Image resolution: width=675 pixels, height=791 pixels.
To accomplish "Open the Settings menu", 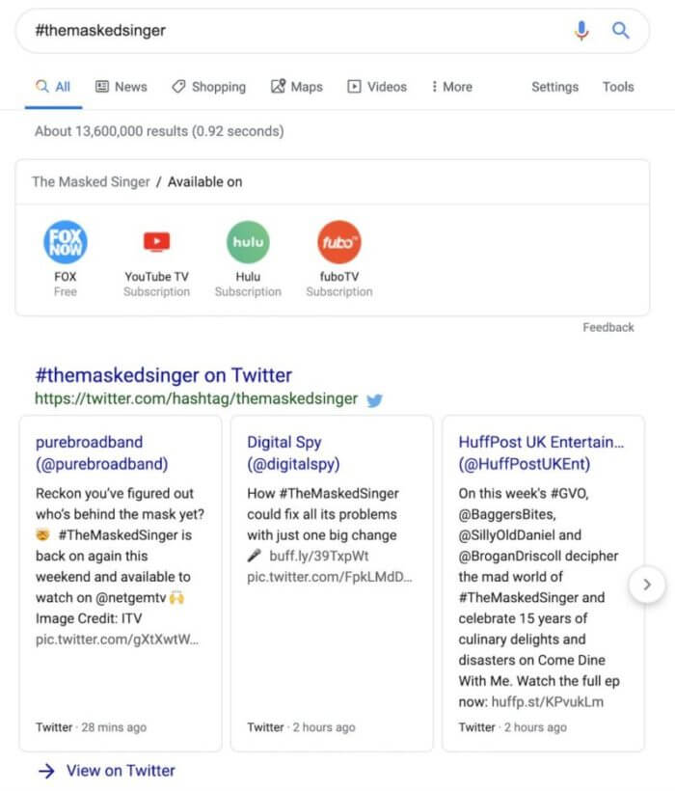I will click(555, 87).
